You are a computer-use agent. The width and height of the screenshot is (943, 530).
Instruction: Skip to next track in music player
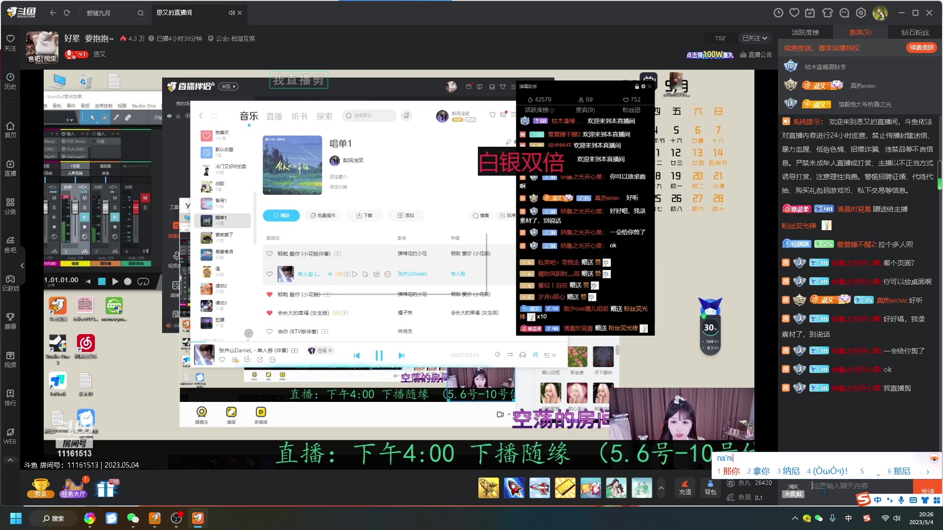(x=401, y=355)
